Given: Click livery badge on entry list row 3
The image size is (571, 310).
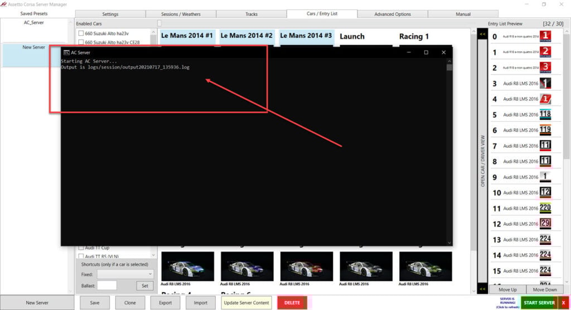Looking at the screenshot, I should pos(545,84).
